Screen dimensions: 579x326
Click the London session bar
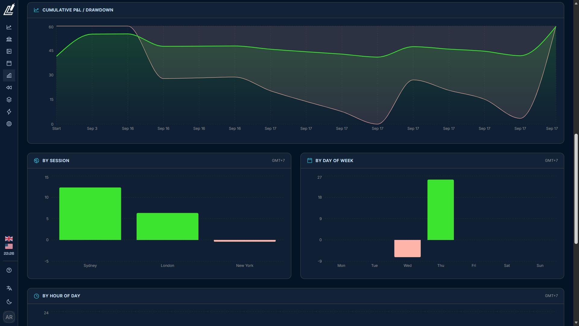[167, 226]
